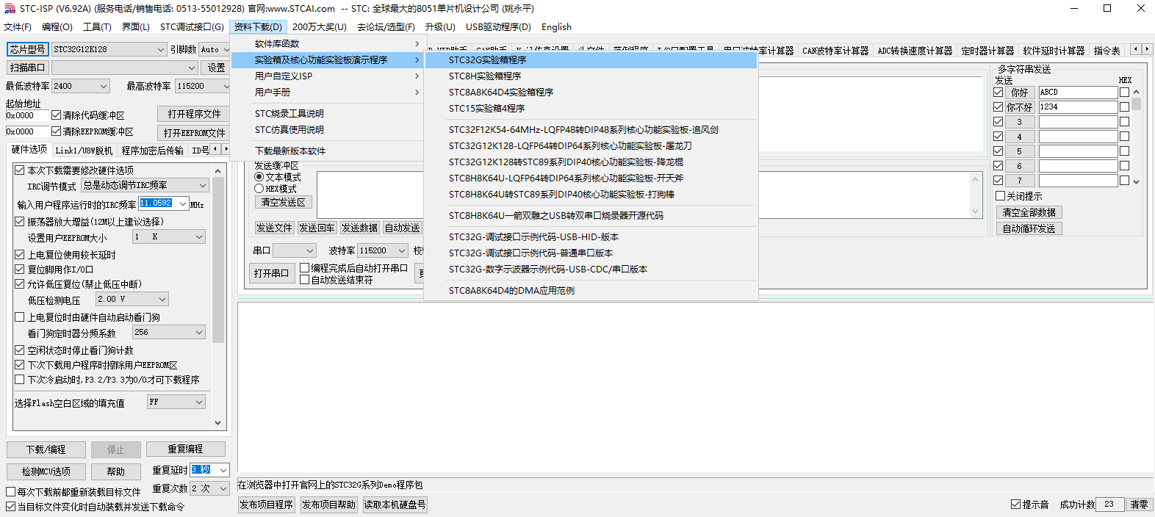Open 重复次数 dropdown

pos(209,488)
